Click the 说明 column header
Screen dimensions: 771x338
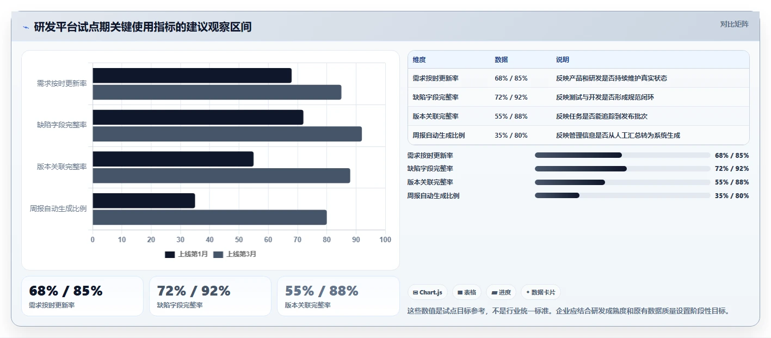pos(563,60)
